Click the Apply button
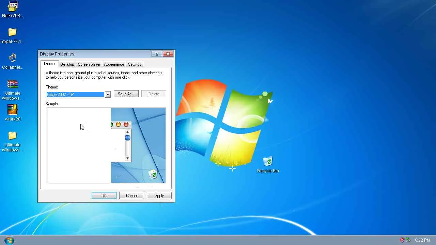 (x=159, y=196)
